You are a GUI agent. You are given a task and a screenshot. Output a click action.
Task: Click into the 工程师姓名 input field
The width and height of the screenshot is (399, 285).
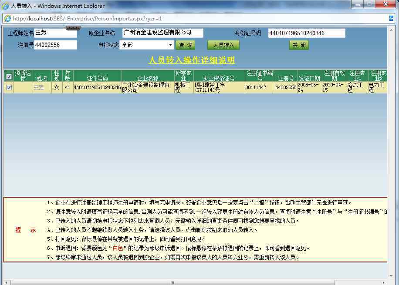tap(55, 33)
